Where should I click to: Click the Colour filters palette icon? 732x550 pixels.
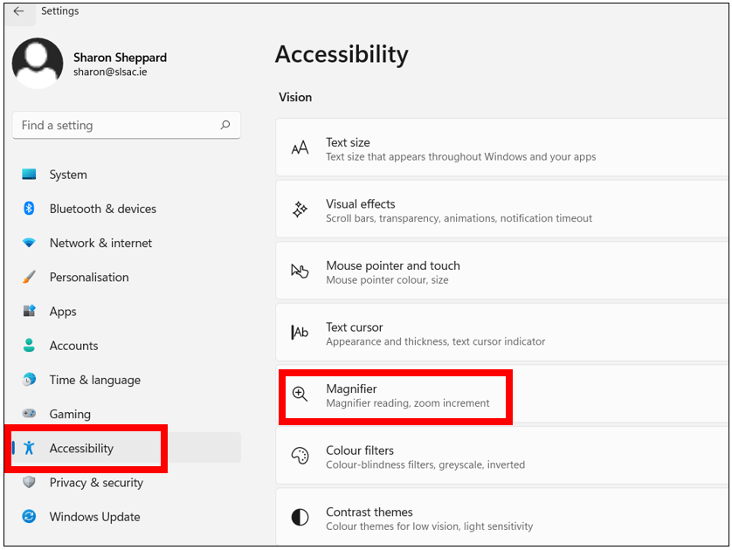tap(300, 456)
